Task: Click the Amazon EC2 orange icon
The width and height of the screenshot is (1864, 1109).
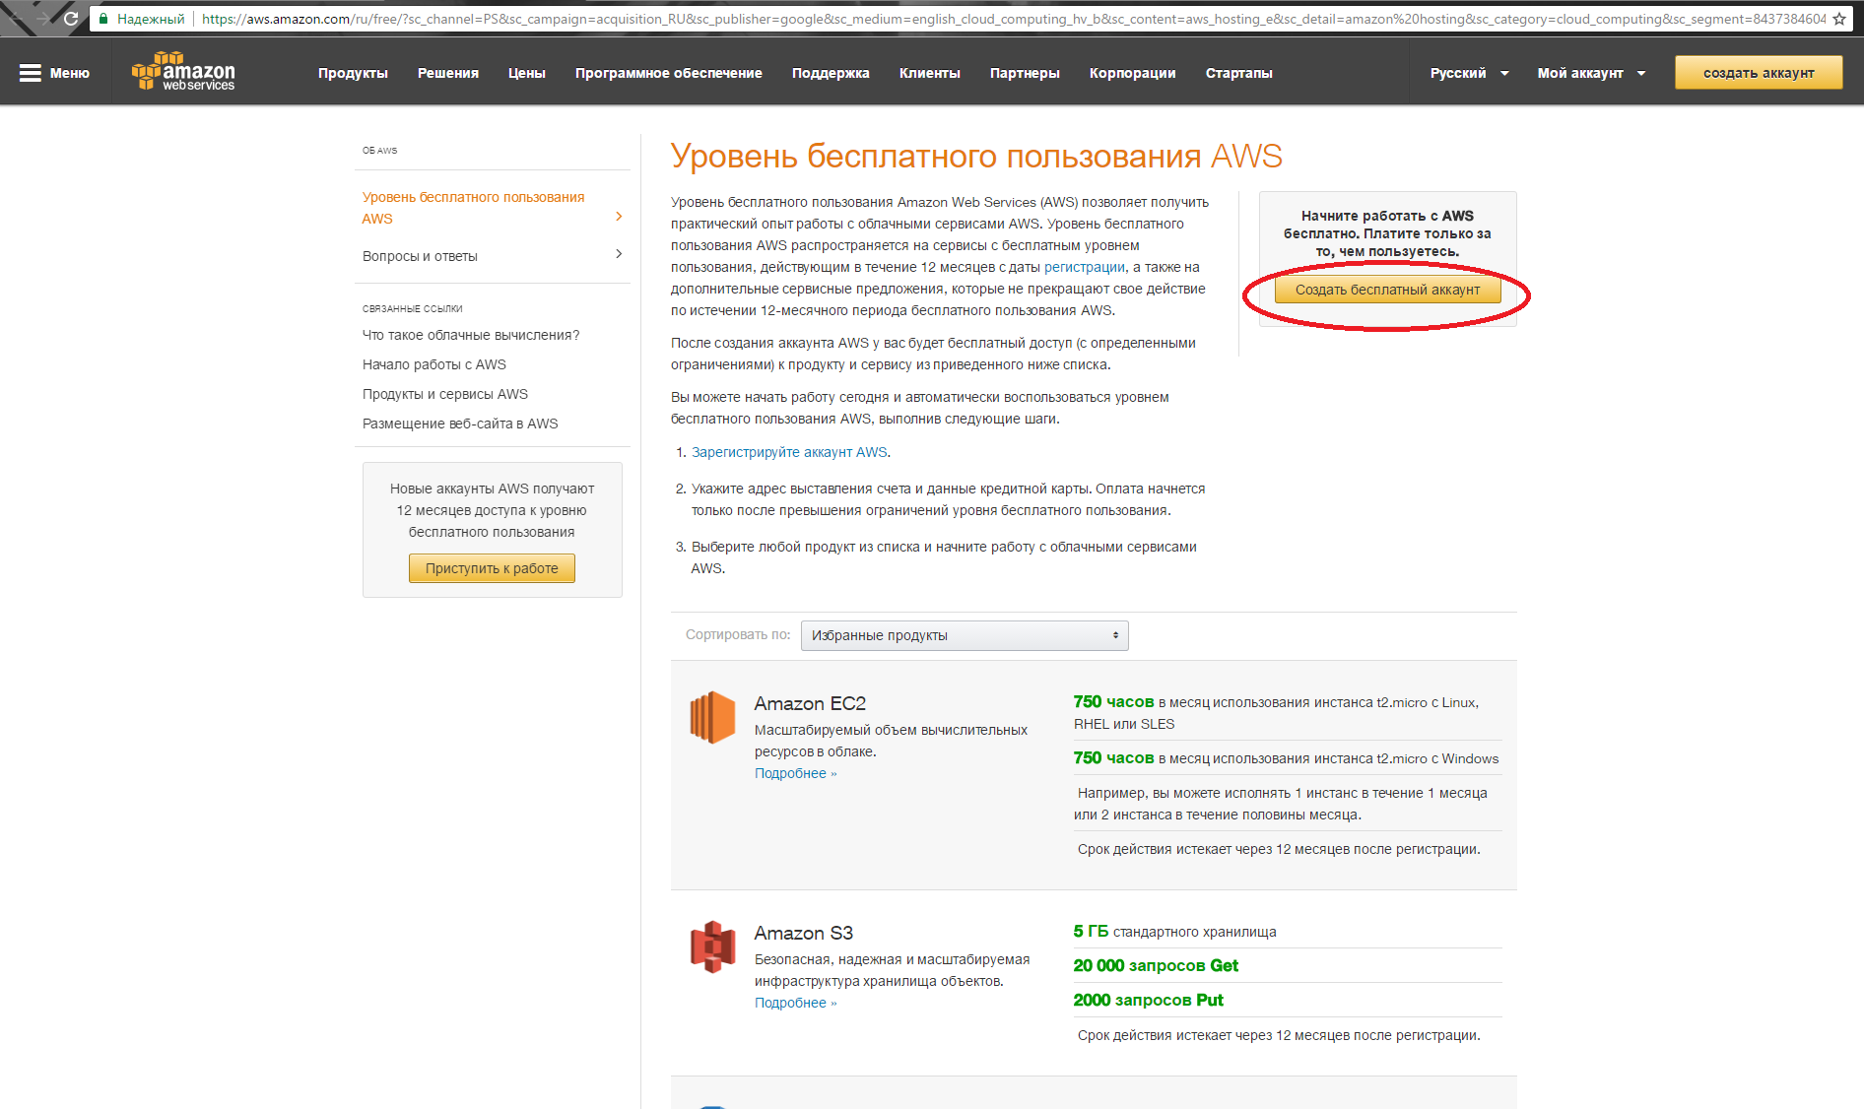Action: coord(712,717)
